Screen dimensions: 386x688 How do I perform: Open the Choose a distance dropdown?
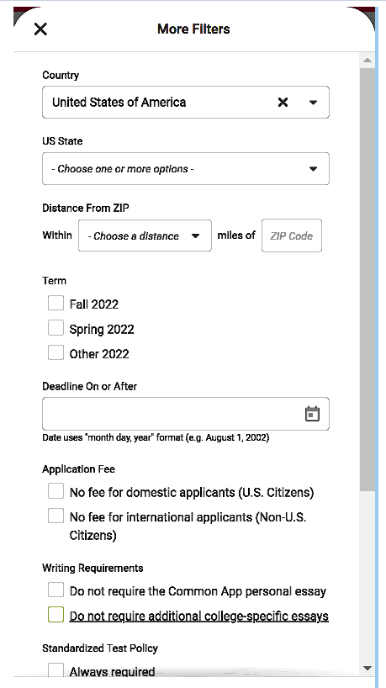(145, 236)
